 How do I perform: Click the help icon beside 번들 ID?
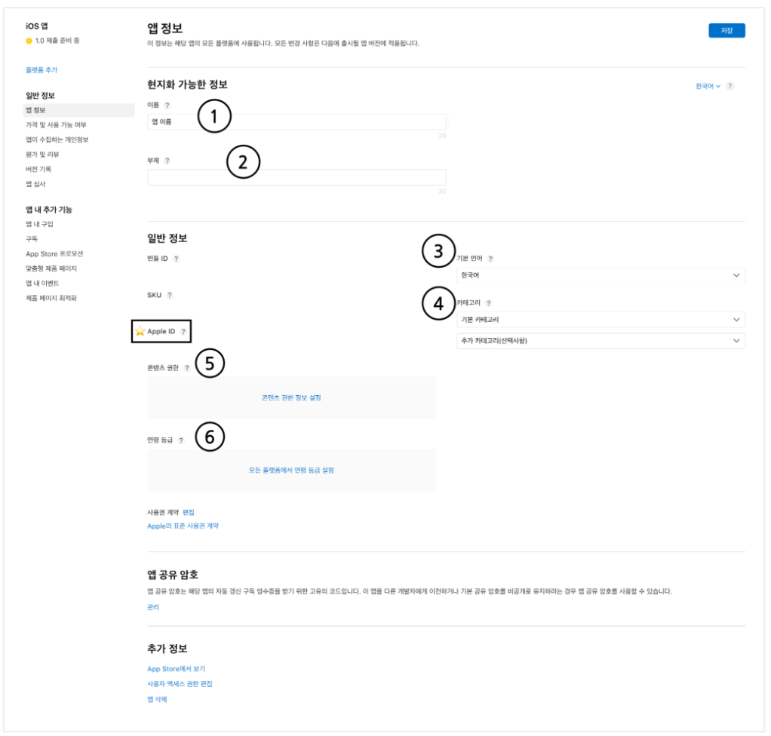(176, 259)
